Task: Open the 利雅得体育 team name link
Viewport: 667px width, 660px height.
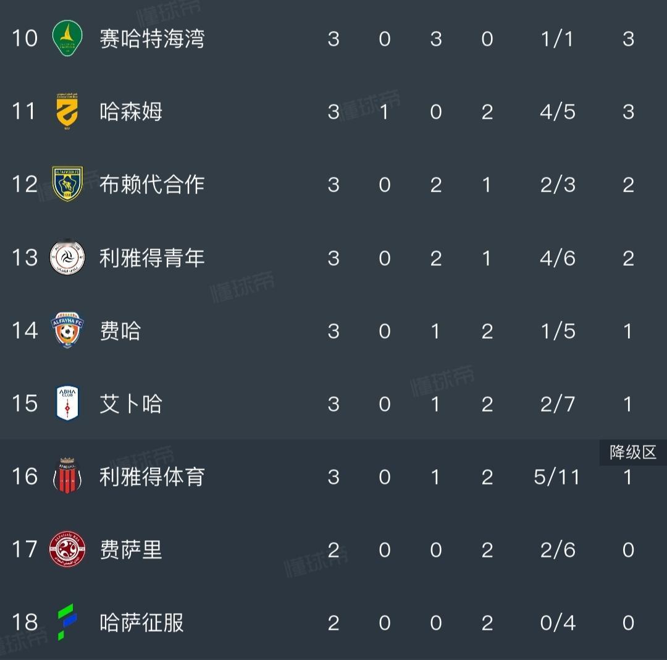Action: [x=152, y=476]
